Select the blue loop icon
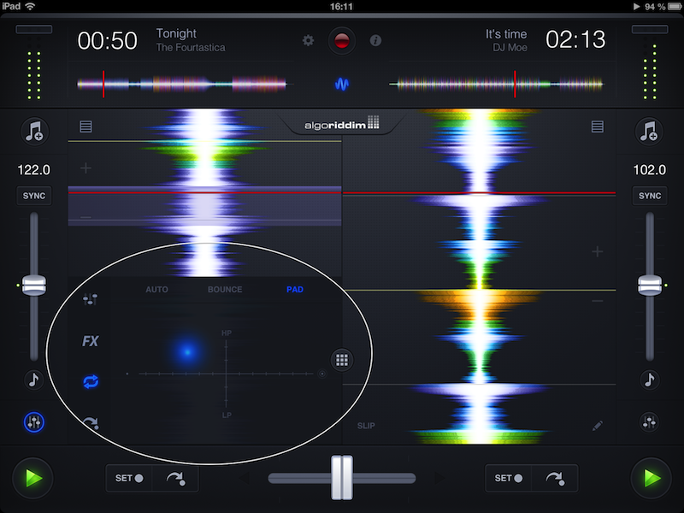The height and width of the screenshot is (513, 684). point(90,381)
